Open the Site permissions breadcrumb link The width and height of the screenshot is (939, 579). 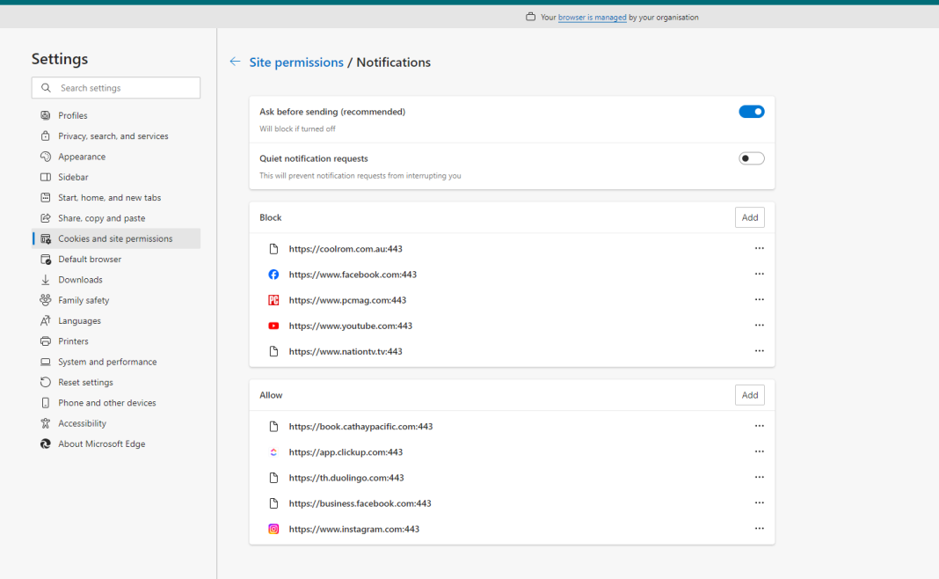296,62
